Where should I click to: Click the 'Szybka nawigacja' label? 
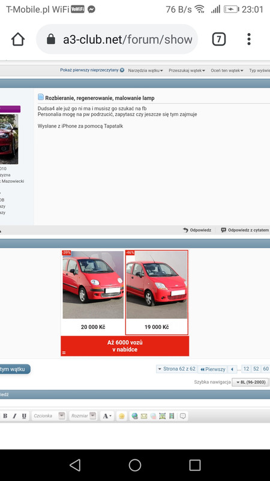click(x=212, y=382)
